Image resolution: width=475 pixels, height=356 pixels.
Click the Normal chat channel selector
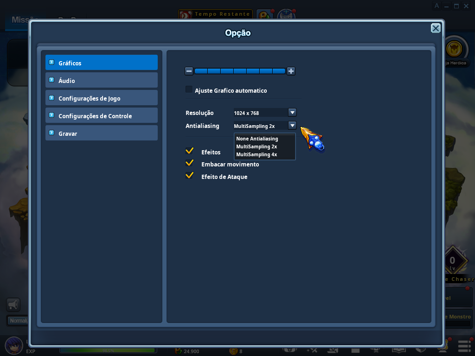pyautogui.click(x=18, y=320)
